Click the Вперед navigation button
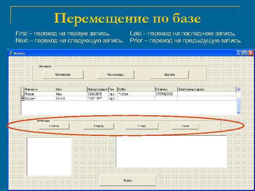This screenshot has height=191, width=255. (98, 126)
